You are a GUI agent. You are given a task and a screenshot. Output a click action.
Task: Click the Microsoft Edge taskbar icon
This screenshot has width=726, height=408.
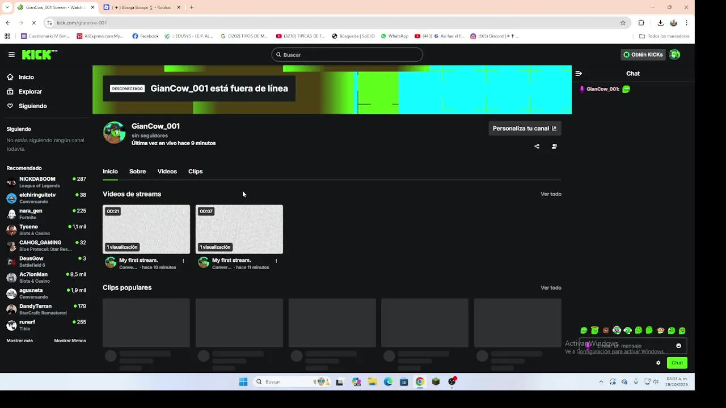(x=388, y=382)
